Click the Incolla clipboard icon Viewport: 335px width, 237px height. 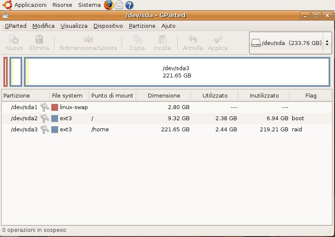click(x=162, y=39)
